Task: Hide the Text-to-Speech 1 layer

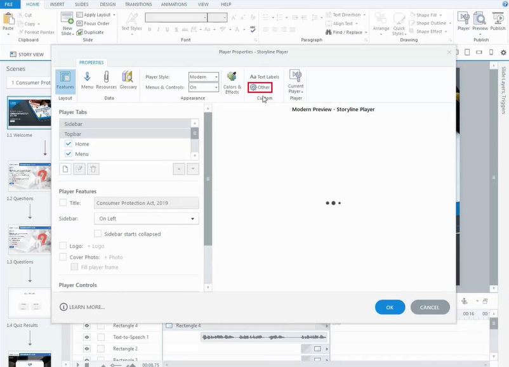Action: point(87,337)
